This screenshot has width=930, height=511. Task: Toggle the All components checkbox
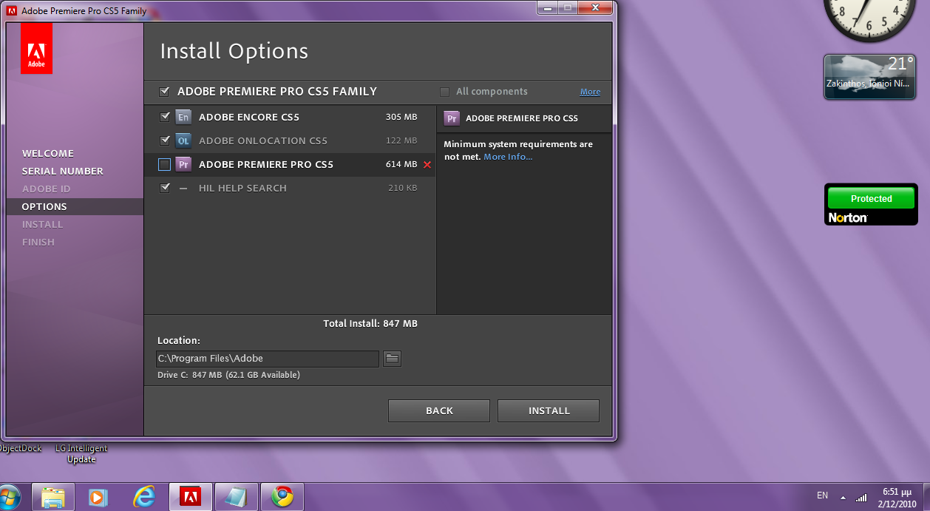pyautogui.click(x=444, y=92)
